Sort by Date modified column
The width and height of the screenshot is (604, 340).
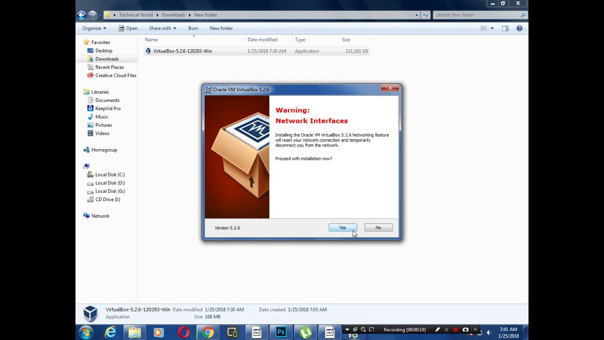coord(268,40)
